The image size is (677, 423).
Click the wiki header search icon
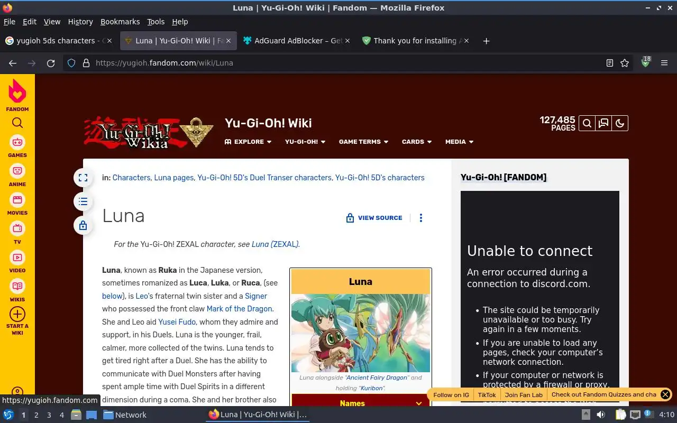point(587,123)
